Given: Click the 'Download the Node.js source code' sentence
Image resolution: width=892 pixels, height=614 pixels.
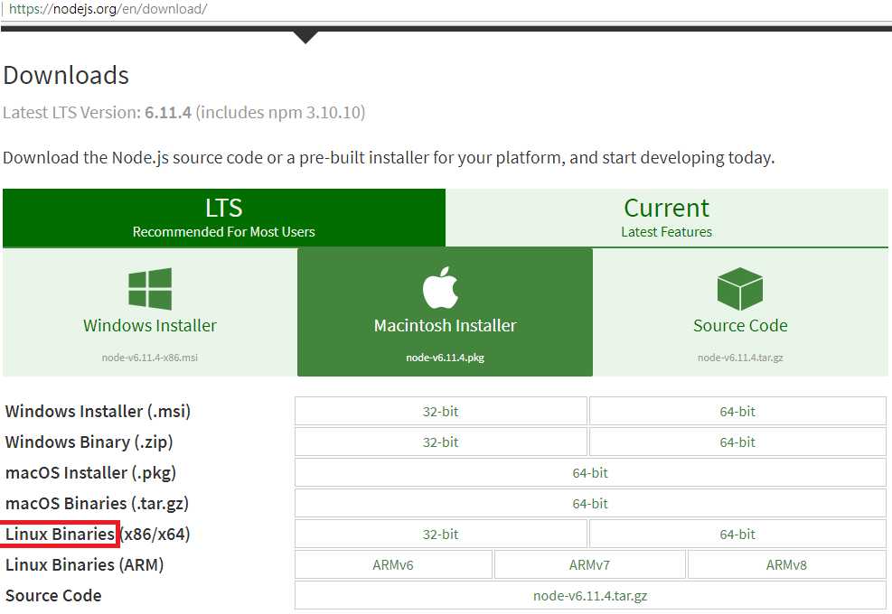Looking at the screenshot, I should [x=389, y=157].
